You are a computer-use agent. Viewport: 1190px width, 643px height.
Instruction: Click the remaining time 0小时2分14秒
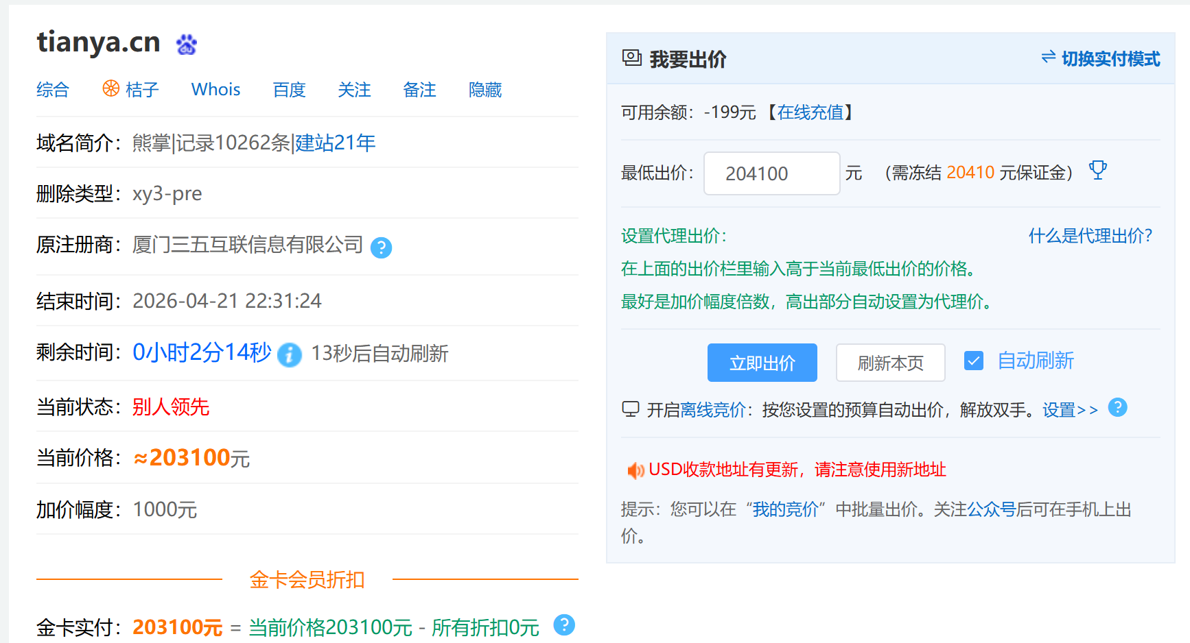click(x=202, y=352)
